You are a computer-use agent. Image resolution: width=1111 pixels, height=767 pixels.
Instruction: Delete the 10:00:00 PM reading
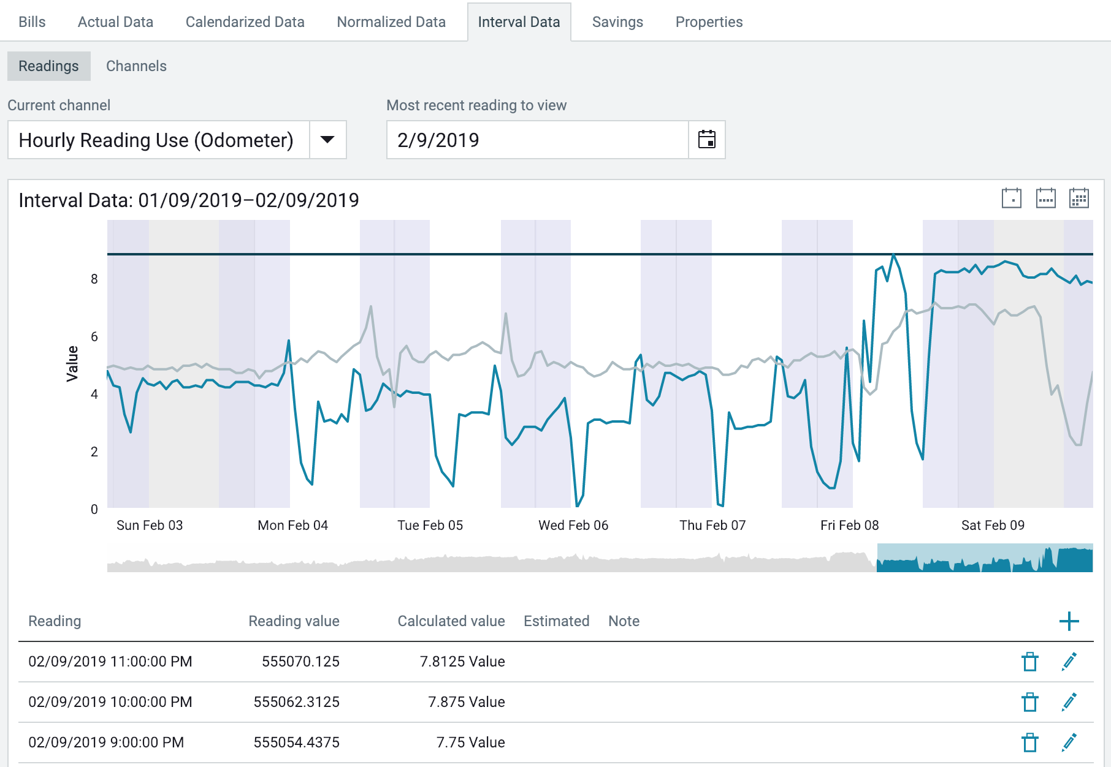[1030, 702]
